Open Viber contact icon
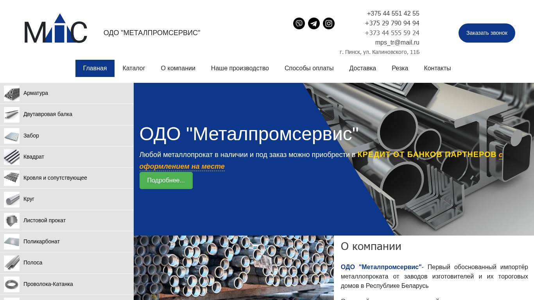This screenshot has width=534, height=300. click(x=299, y=23)
